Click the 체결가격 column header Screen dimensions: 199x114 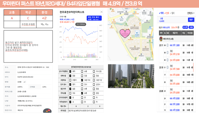(x=175, y=33)
